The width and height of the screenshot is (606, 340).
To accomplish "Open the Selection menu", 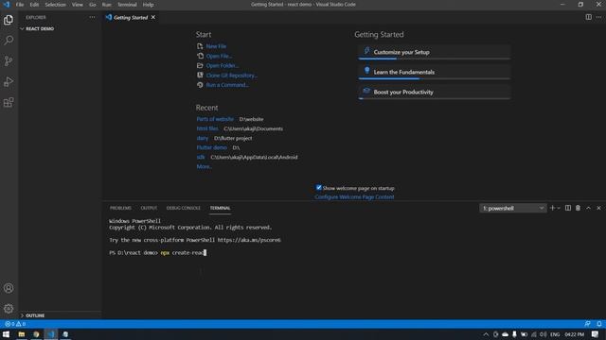I will coord(55,5).
